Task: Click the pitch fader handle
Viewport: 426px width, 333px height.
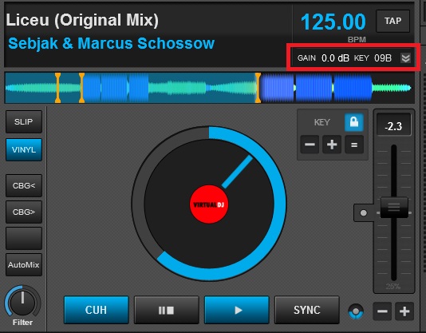Action: 394,208
